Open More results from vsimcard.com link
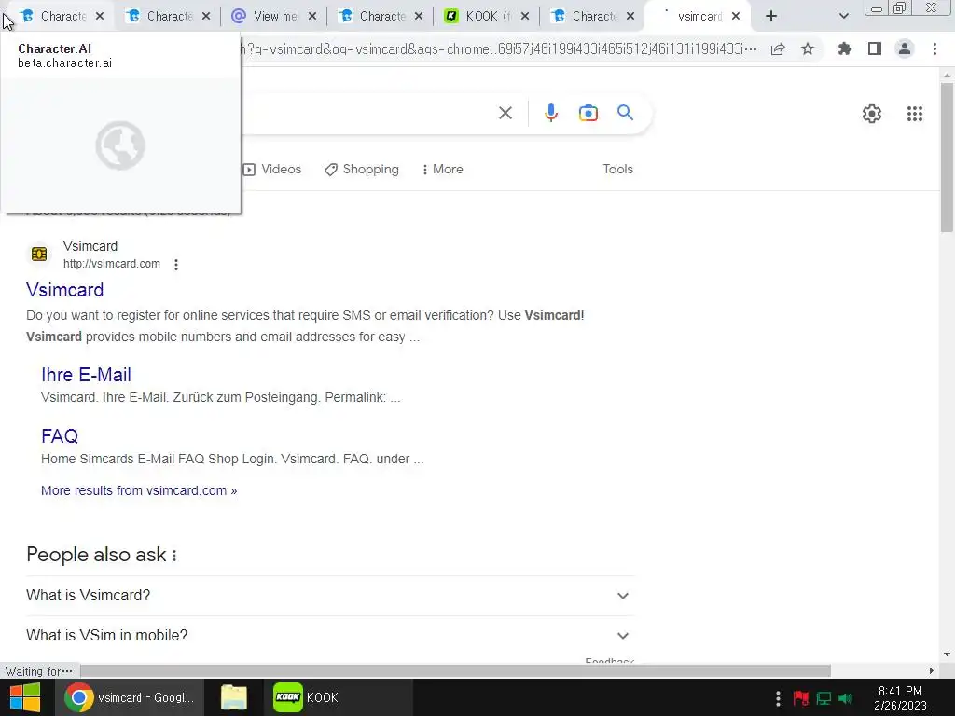 [x=139, y=490]
